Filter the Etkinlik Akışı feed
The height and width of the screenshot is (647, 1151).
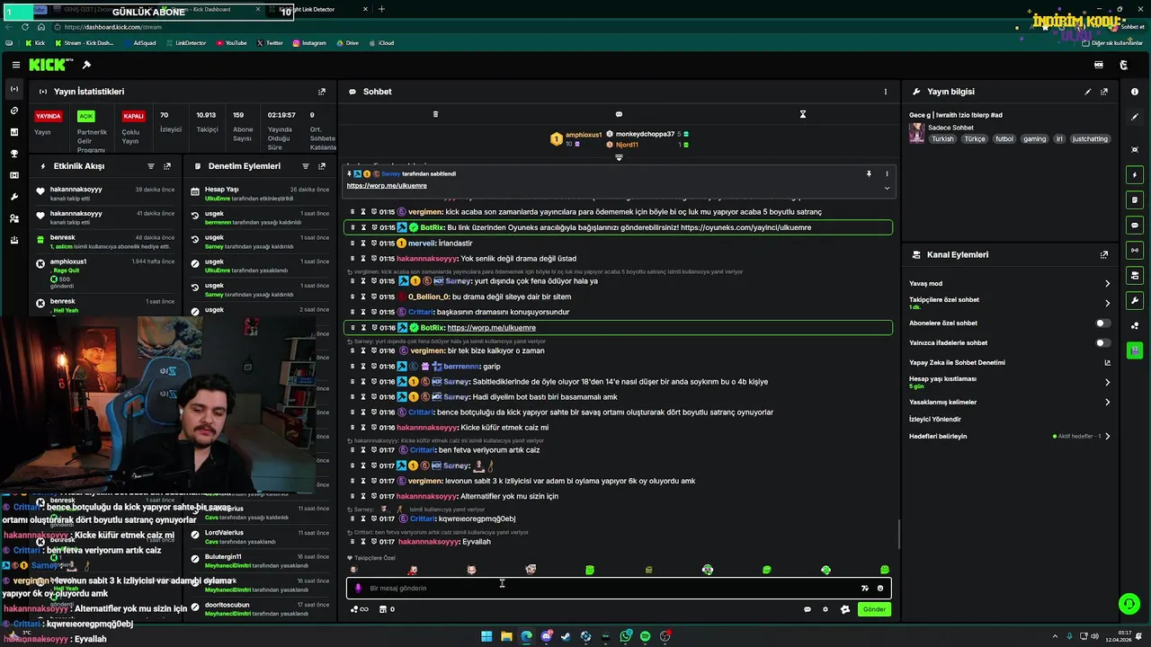[x=151, y=166]
